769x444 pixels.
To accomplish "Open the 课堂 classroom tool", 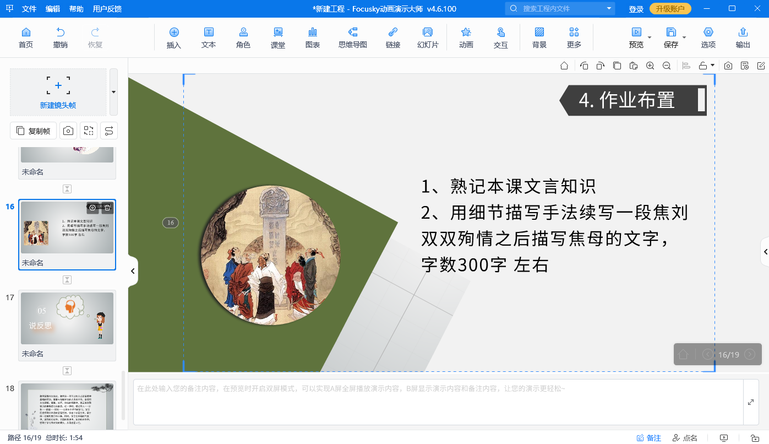I will pyautogui.click(x=278, y=38).
